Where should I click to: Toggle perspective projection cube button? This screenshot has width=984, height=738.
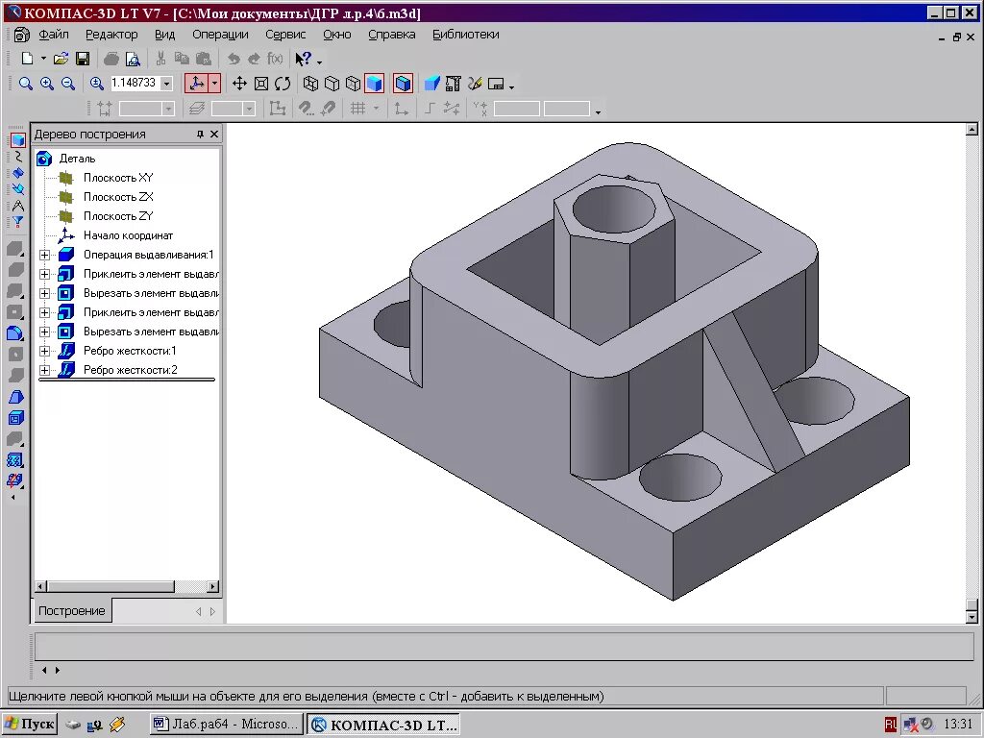pyautogui.click(x=404, y=84)
